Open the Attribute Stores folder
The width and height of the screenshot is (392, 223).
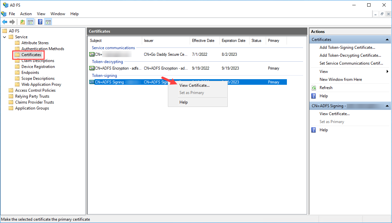coord(35,43)
